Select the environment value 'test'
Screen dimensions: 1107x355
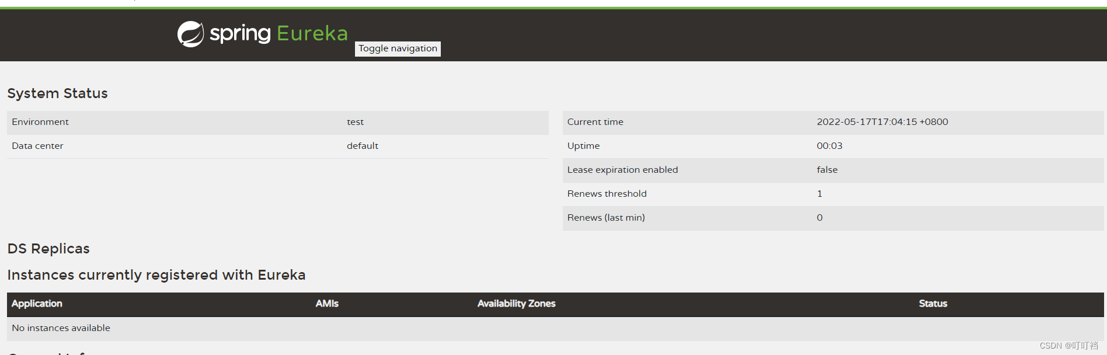tap(355, 122)
